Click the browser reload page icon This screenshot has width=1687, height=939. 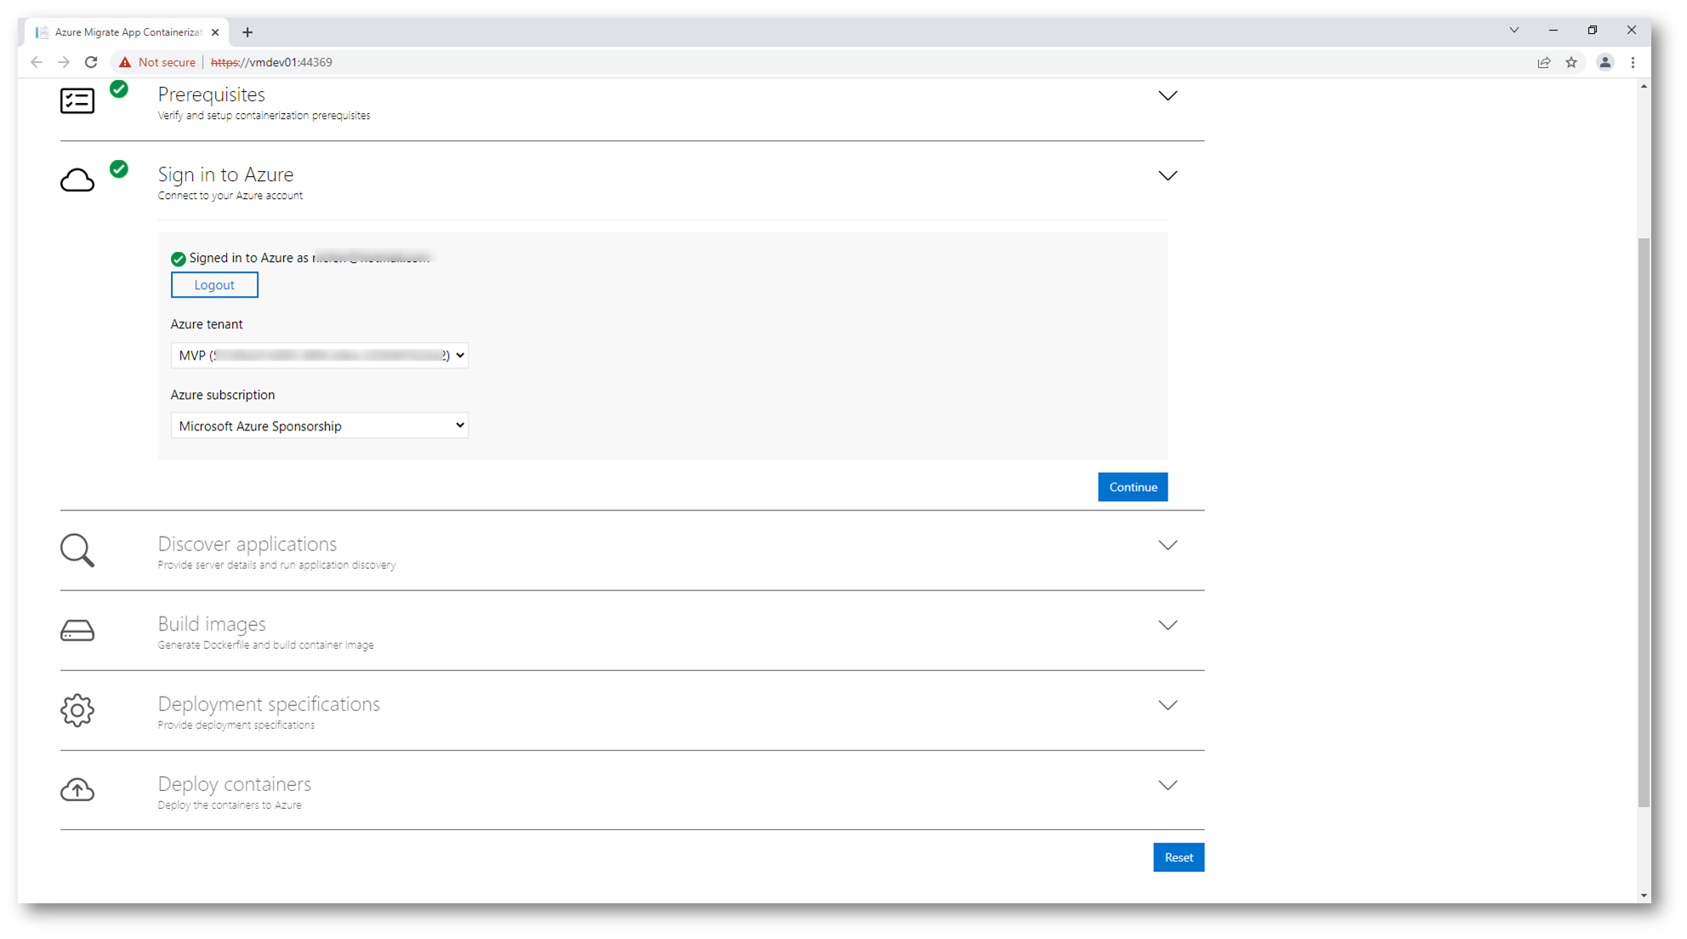(91, 62)
